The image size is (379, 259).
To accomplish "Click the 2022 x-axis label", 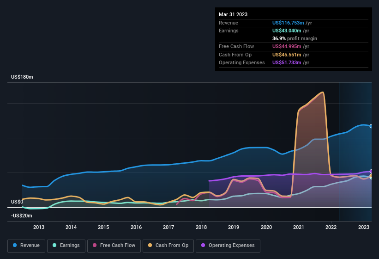I will tap(331, 227).
